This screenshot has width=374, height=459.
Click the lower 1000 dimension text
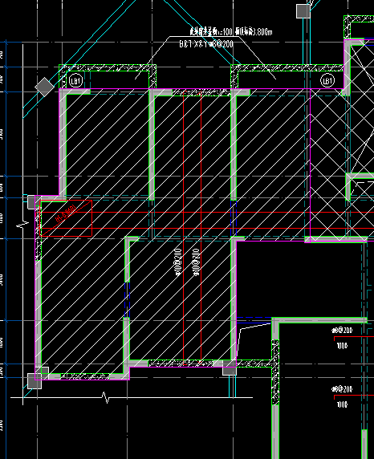(x=342, y=405)
